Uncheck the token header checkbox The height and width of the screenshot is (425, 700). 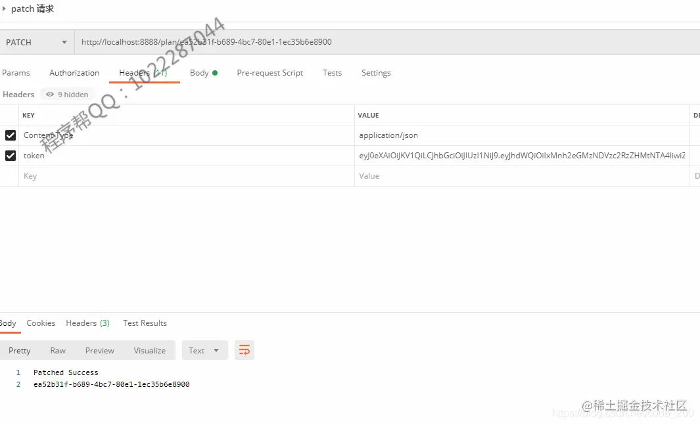[x=11, y=156]
